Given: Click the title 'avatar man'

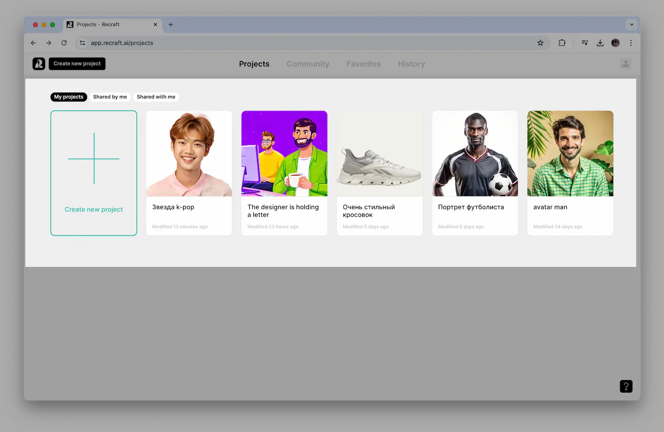Looking at the screenshot, I should (x=550, y=207).
